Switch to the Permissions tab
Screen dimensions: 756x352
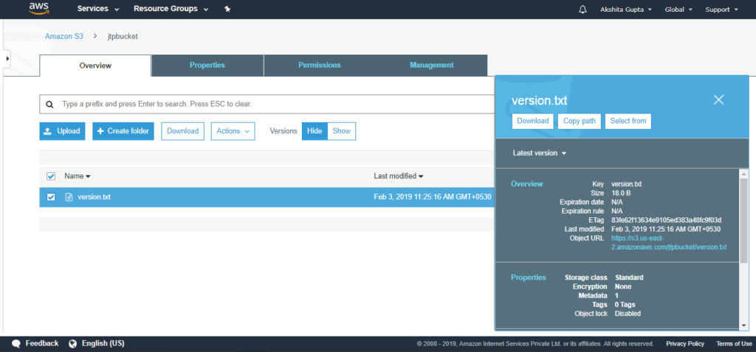pyautogui.click(x=319, y=66)
